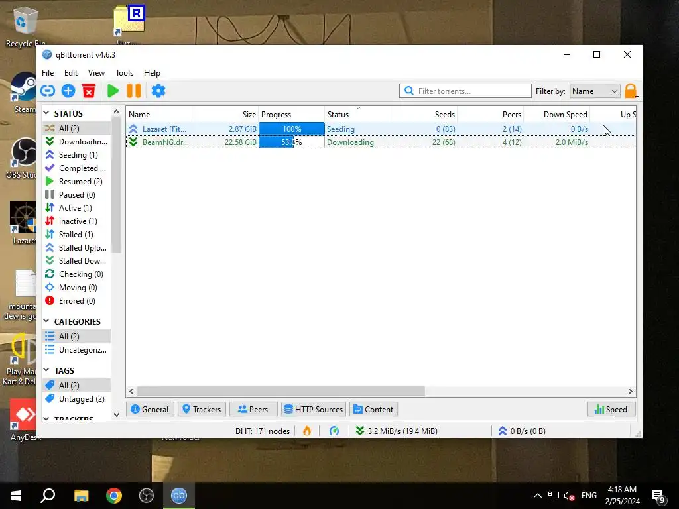
Task: Click the orange lock UI icon
Action: (631, 91)
